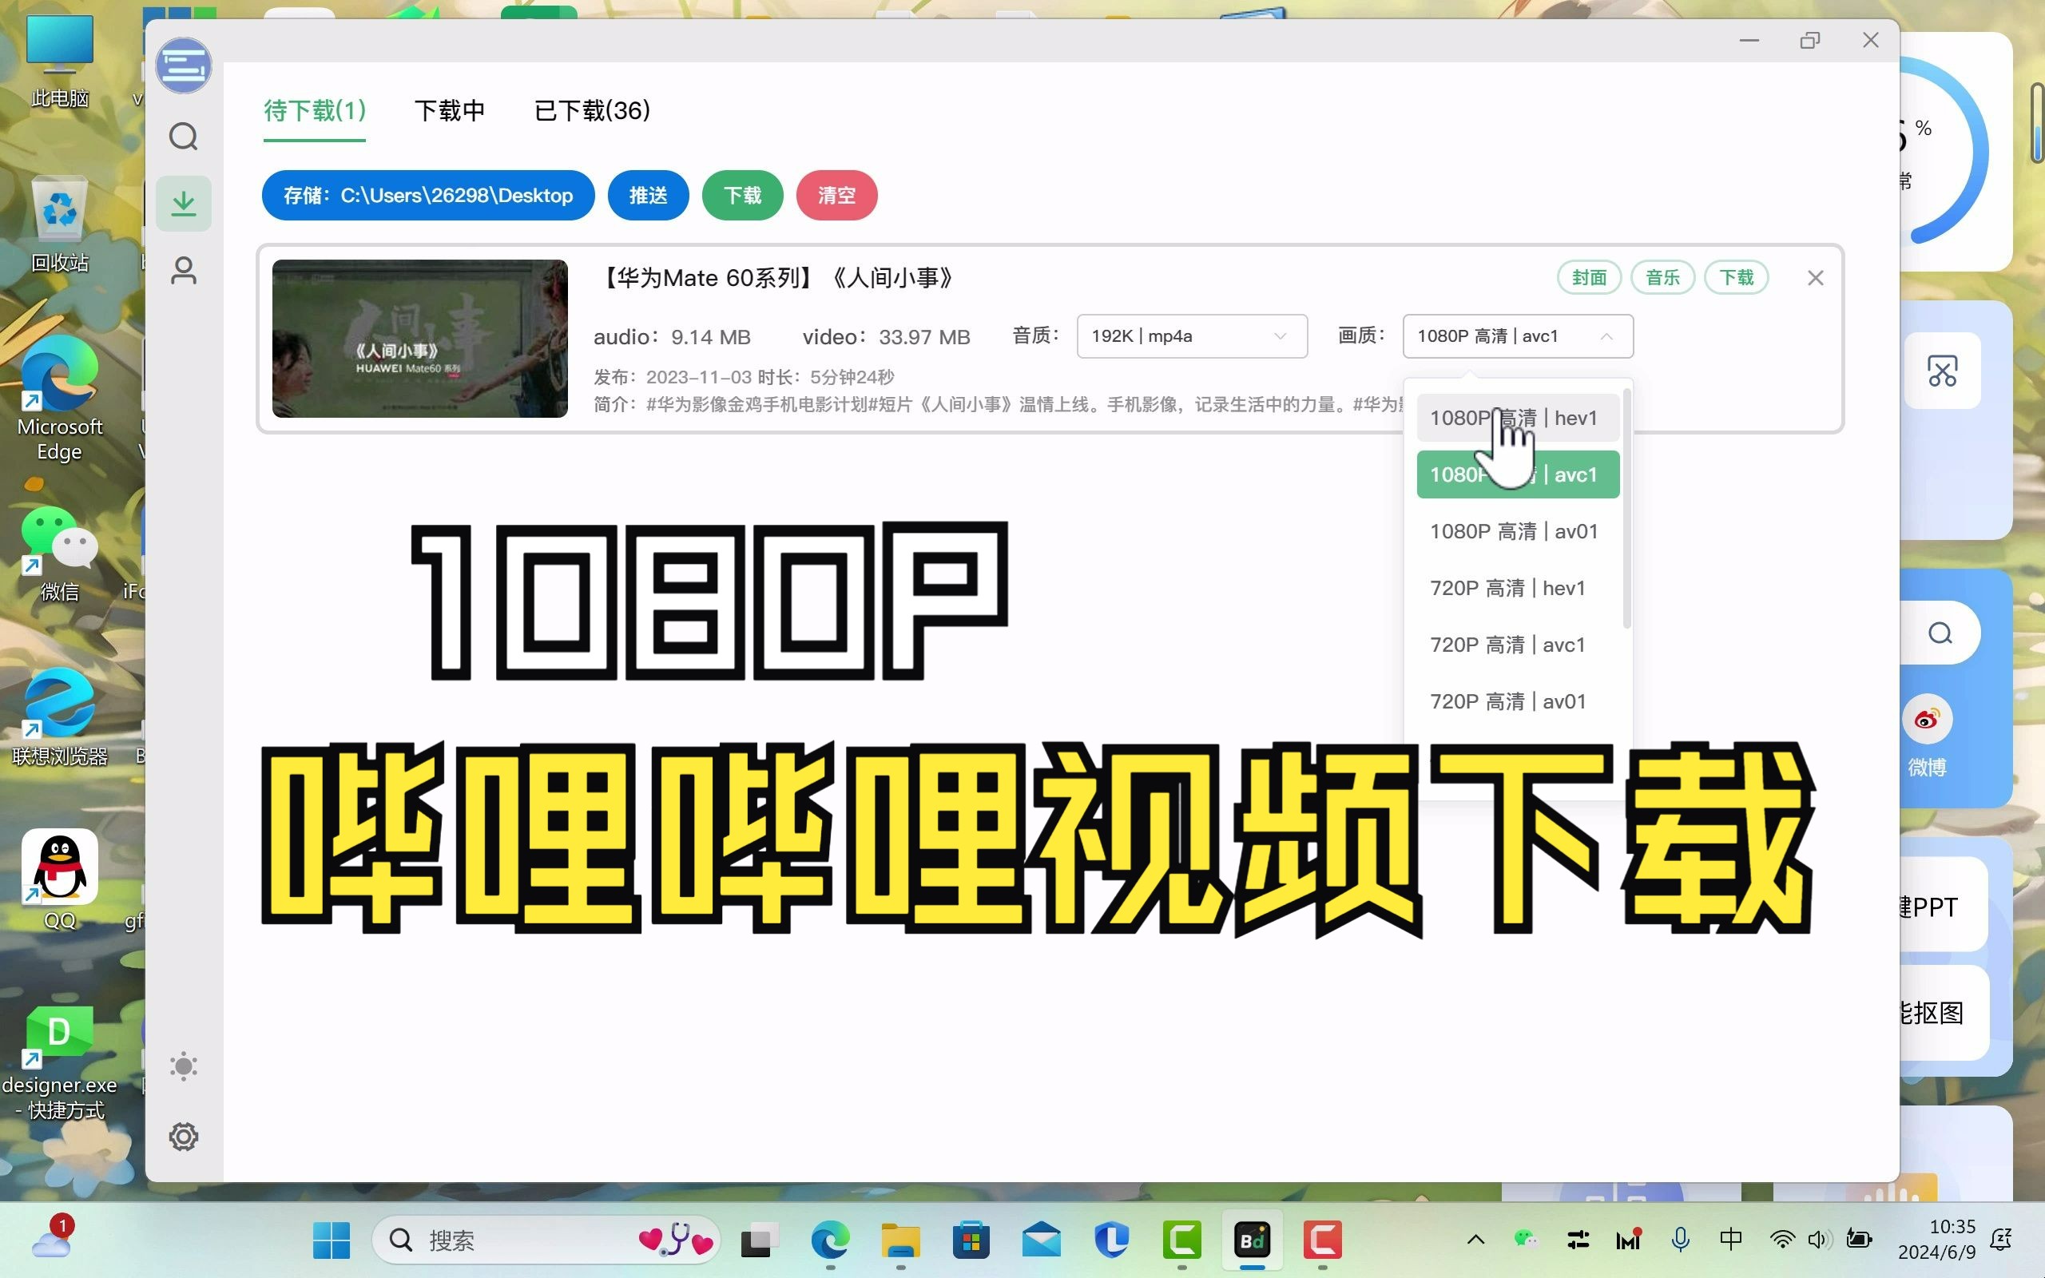Open volume speaker tray icon
Viewport: 2045px width, 1278px height.
1818,1240
